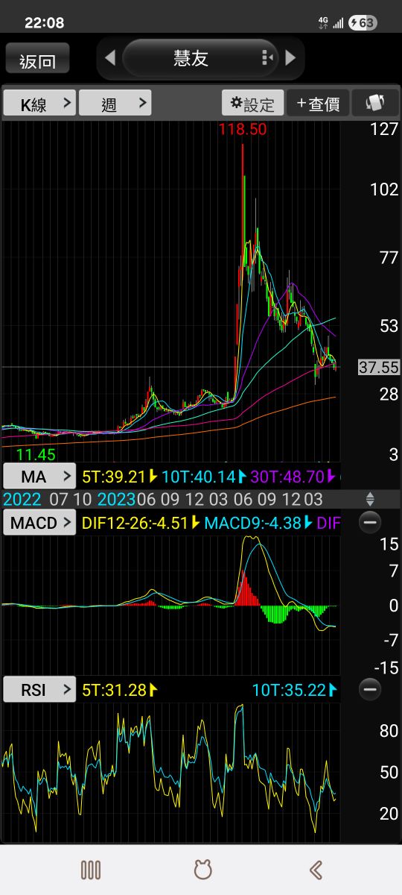
Task: Open the K線 chart type dropdown
Action: point(39,103)
